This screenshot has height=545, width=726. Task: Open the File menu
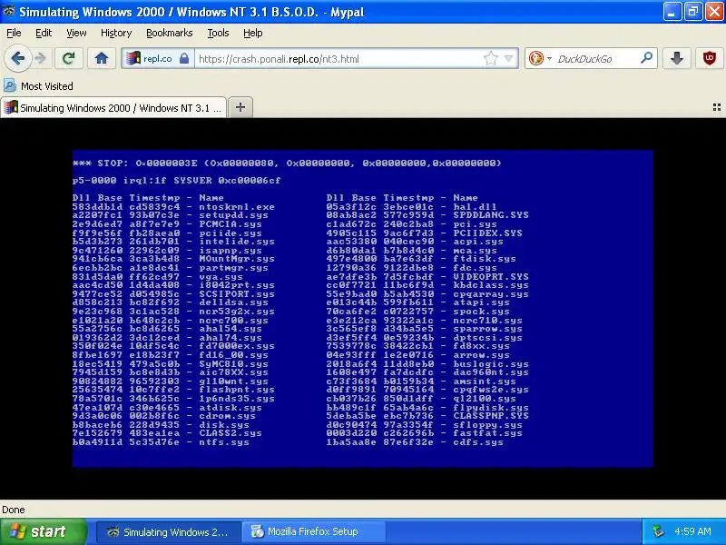pyautogui.click(x=14, y=33)
